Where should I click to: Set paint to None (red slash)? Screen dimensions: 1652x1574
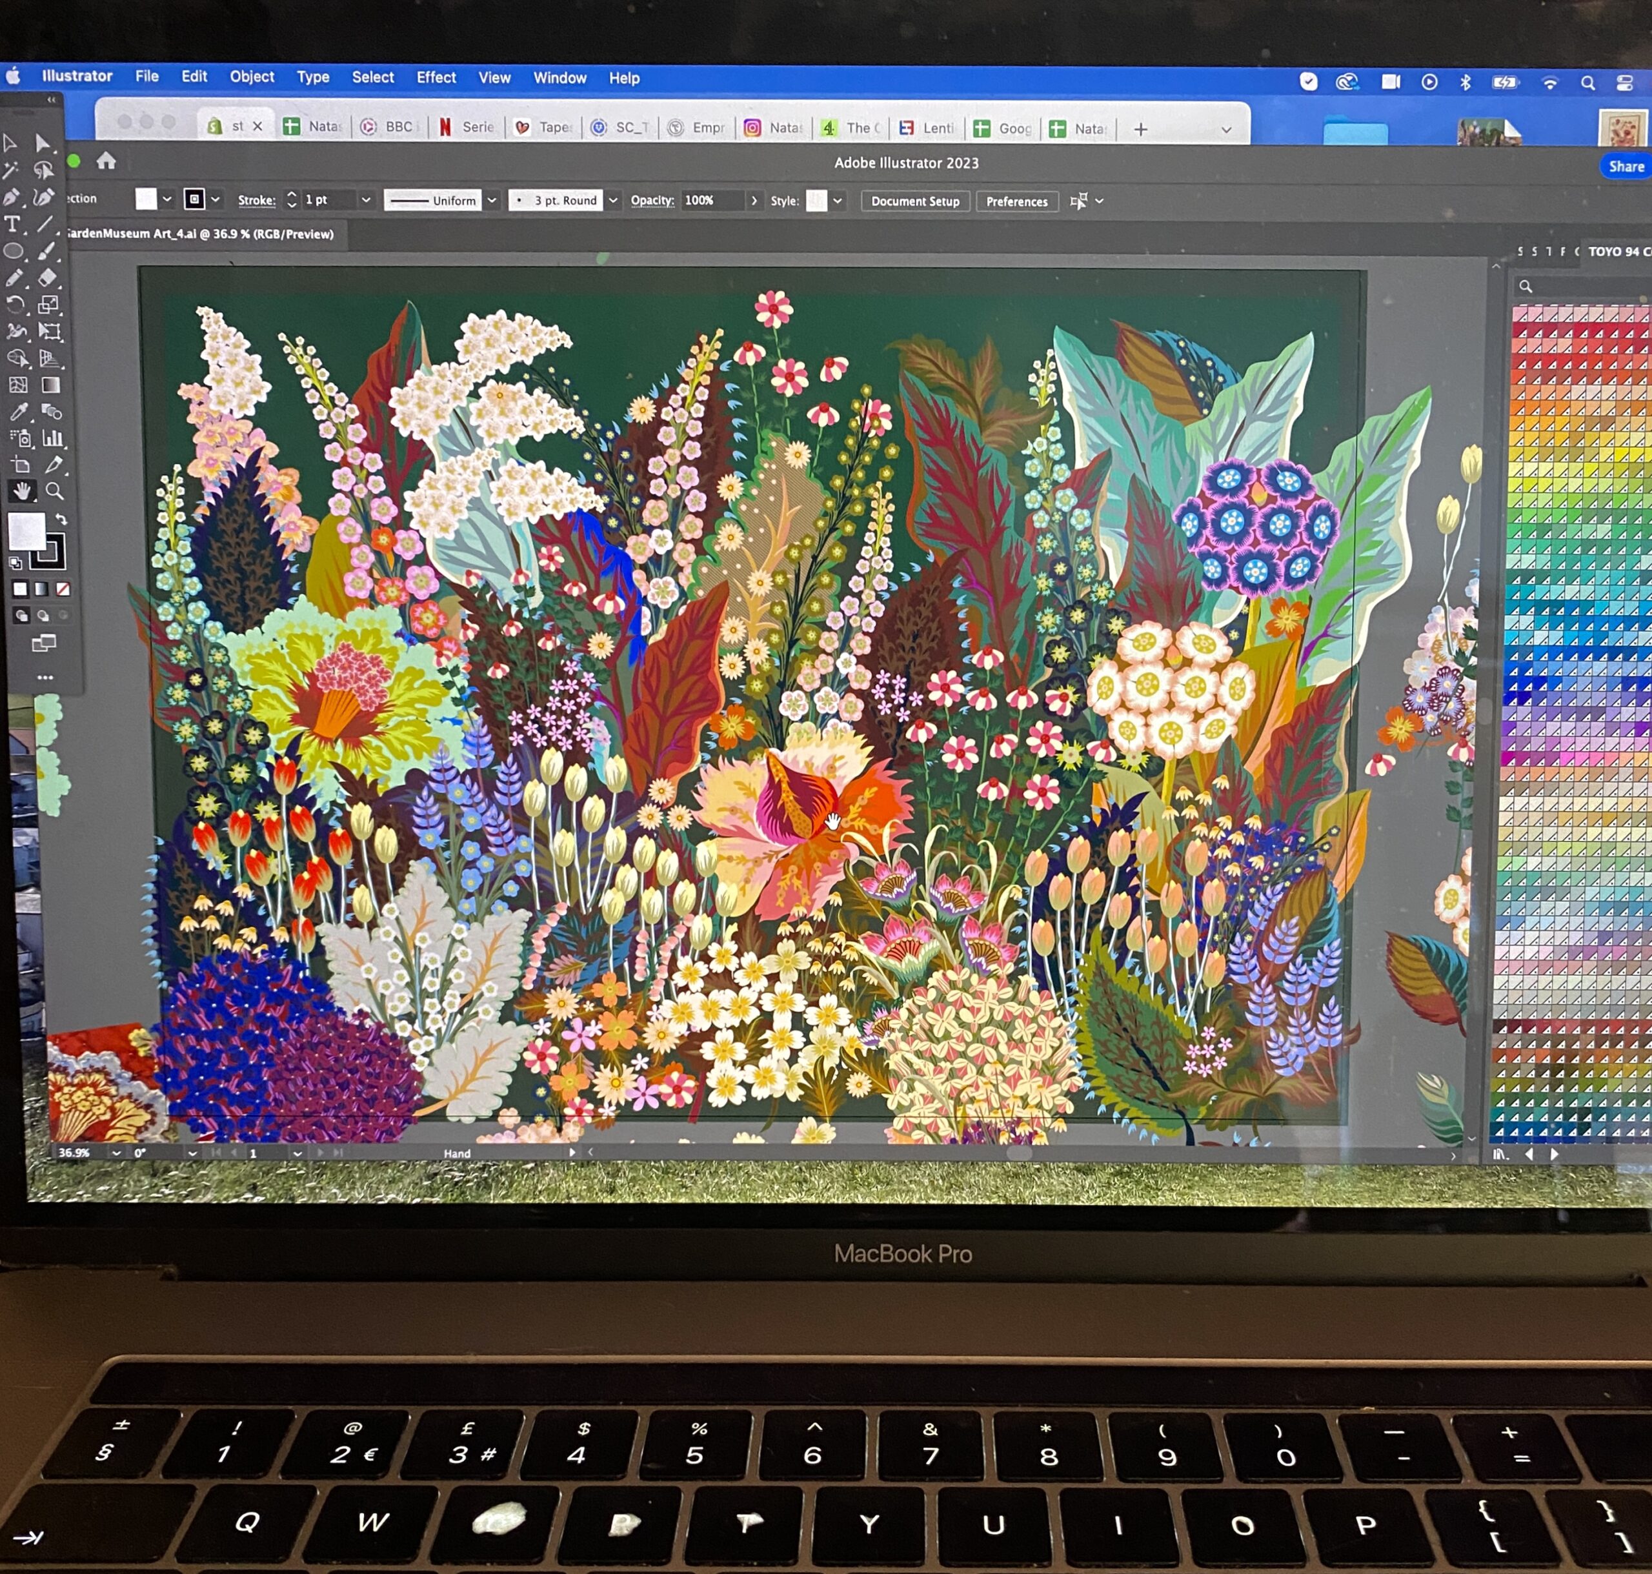pyautogui.click(x=63, y=589)
